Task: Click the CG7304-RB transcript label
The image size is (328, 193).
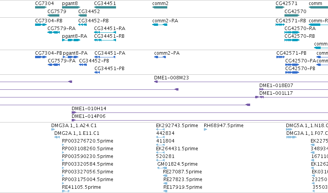Action: 49,21
